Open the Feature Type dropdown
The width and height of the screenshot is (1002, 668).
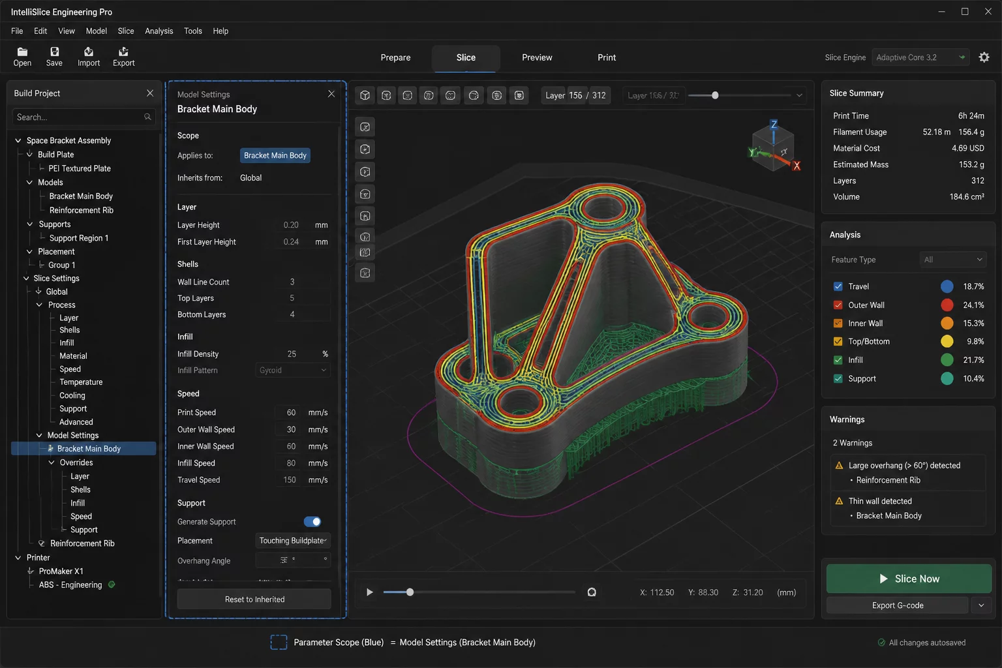pos(953,260)
